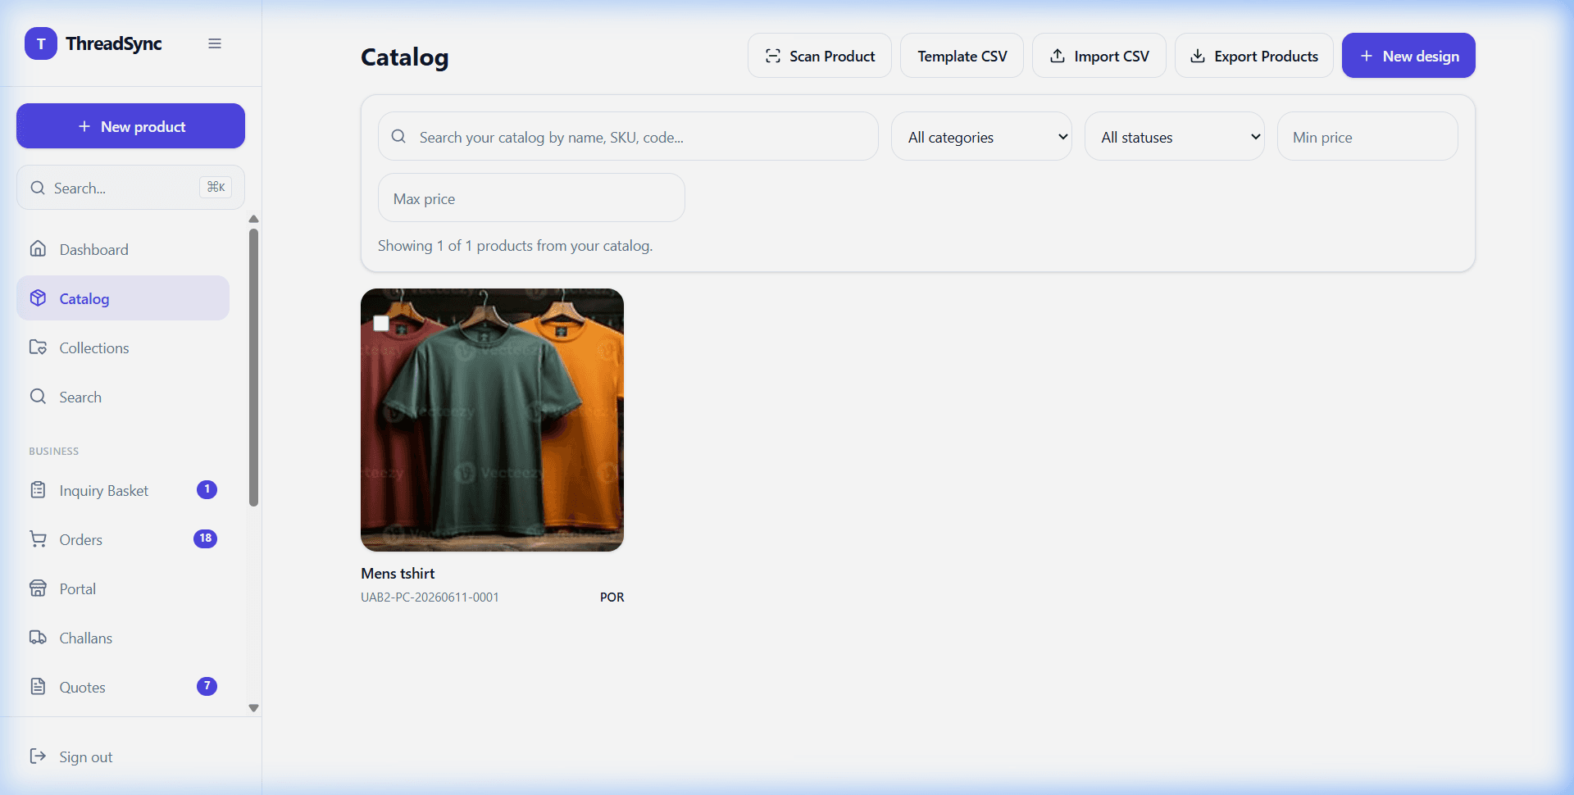This screenshot has height=795, width=1574.
Task: Click the Catalog page heading
Action: 404,57
